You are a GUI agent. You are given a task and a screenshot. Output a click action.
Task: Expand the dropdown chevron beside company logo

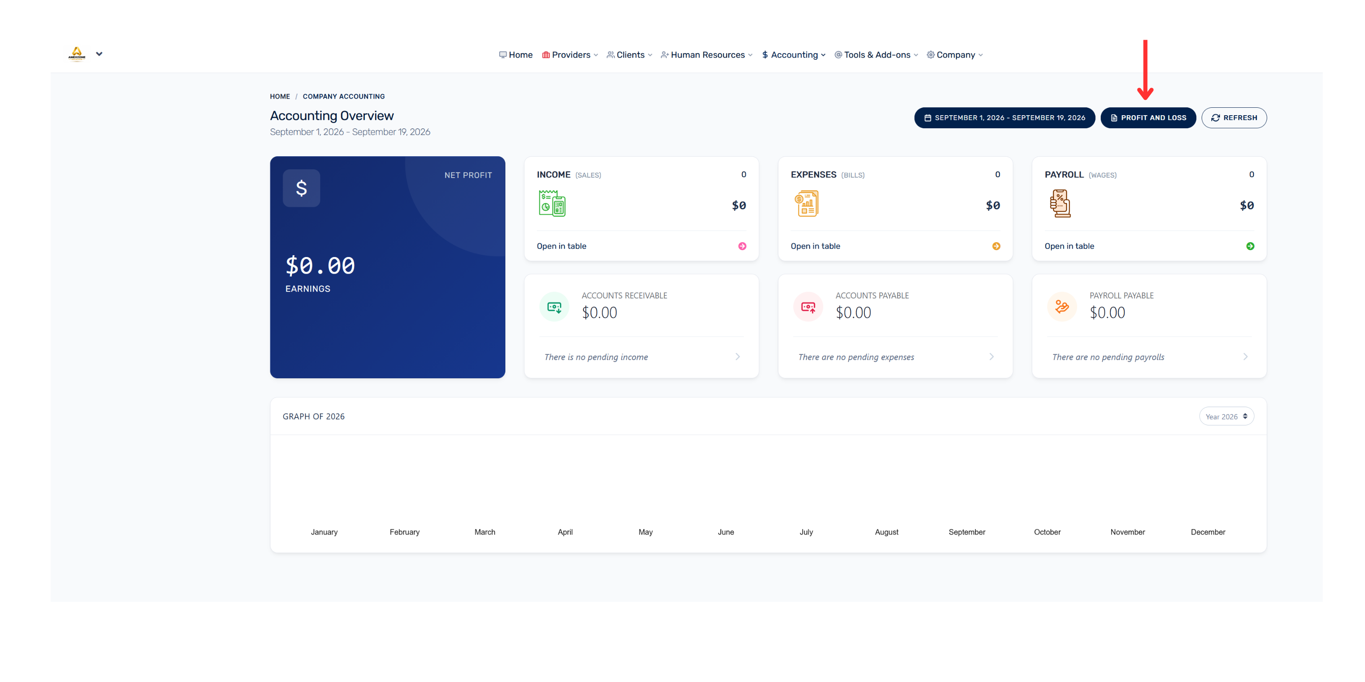[99, 54]
